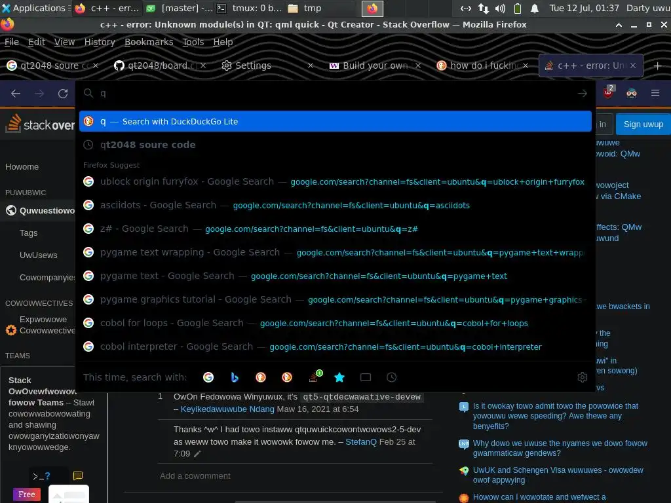
Task: Open the Help menu
Action: tap(223, 42)
